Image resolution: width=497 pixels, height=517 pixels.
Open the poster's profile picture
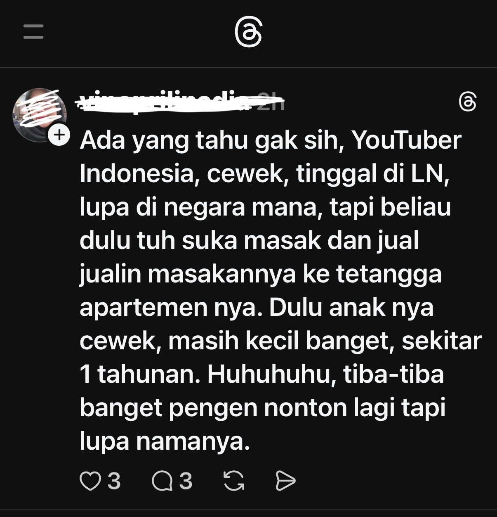click(39, 115)
